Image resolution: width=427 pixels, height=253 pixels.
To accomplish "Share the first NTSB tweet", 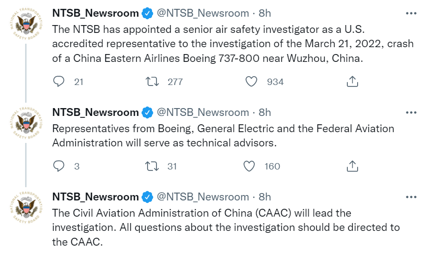I will pyautogui.click(x=352, y=82).
